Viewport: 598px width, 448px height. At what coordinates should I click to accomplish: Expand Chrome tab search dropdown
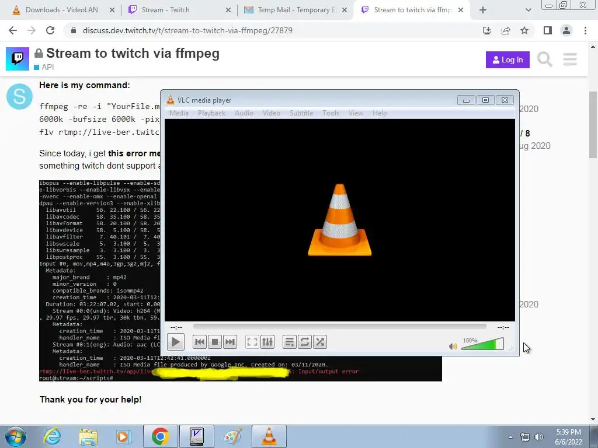(528, 10)
